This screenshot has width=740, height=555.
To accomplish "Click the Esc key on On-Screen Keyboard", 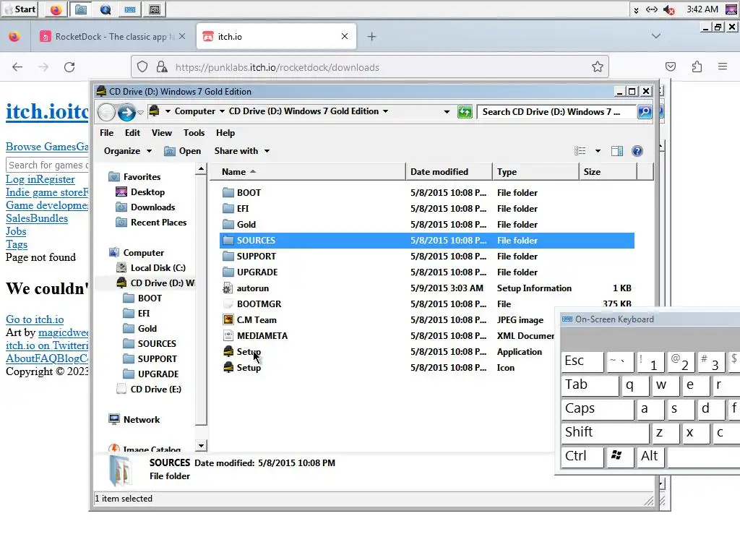I will (582, 361).
